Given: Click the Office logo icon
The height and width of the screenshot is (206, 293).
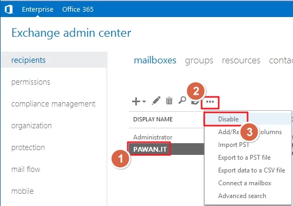Looking at the screenshot, I should click(x=9, y=9).
